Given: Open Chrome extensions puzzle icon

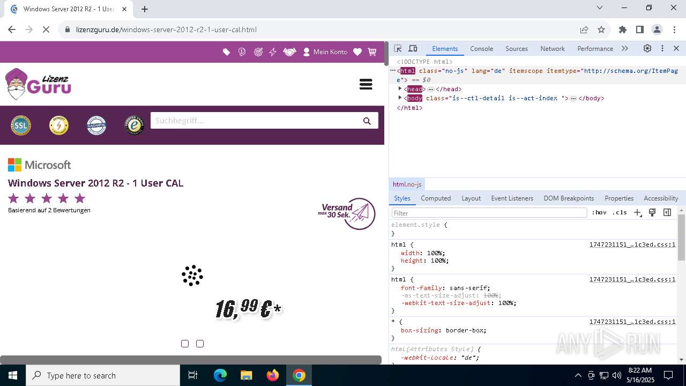Looking at the screenshot, I should 623,29.
